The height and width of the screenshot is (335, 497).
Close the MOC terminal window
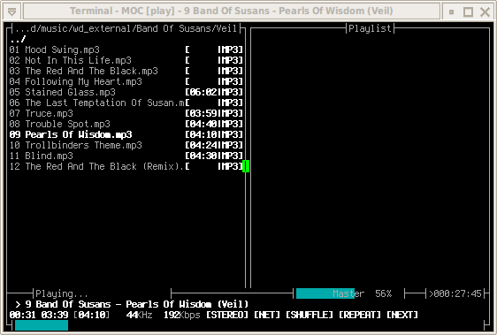[x=485, y=12]
